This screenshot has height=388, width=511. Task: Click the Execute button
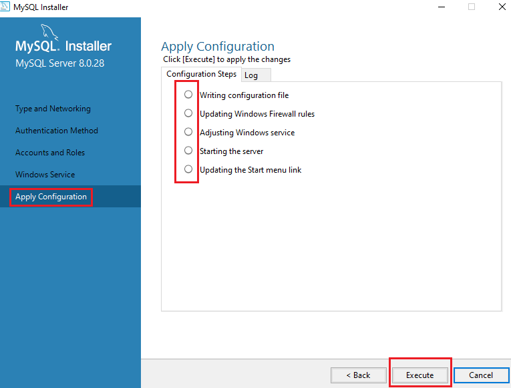(x=419, y=375)
